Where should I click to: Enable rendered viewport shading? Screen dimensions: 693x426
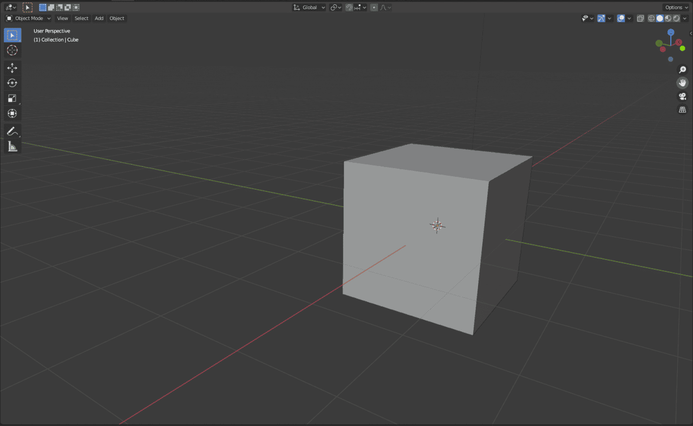(x=676, y=18)
